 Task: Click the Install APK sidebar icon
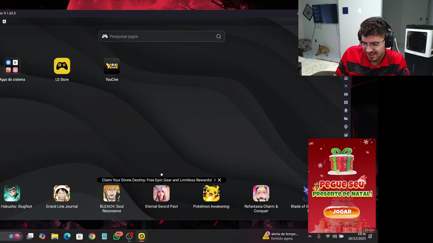(346, 78)
